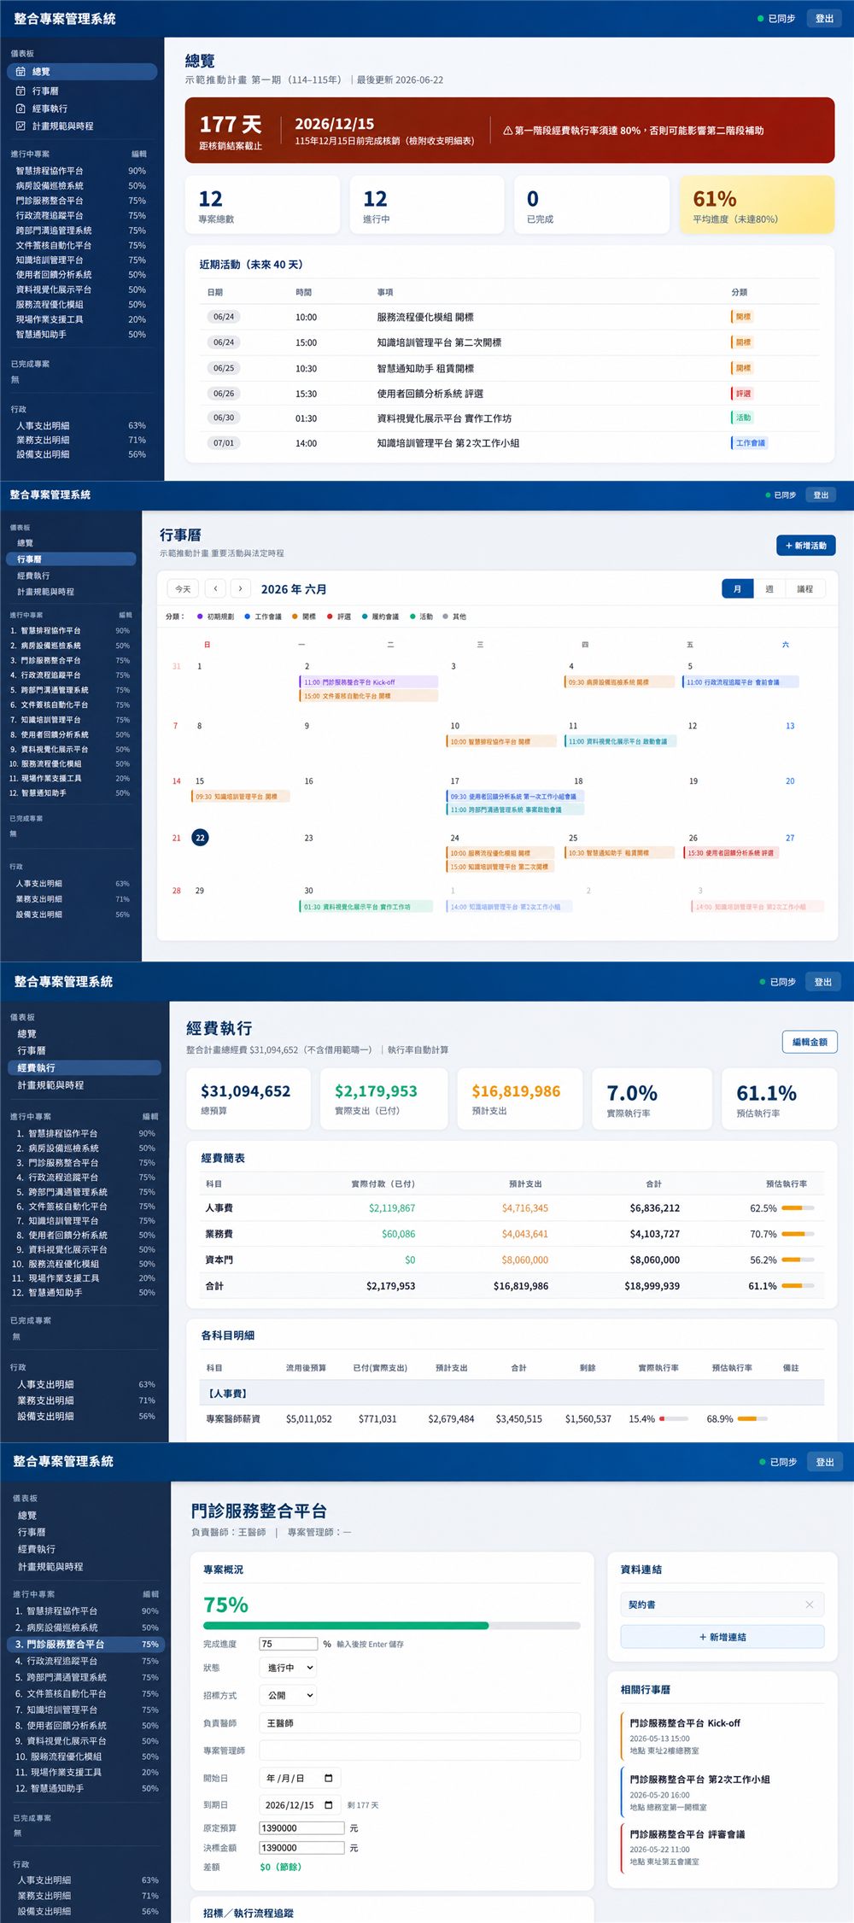The image size is (854, 1923).
Task: Open date picker icon for 到期日 field
Action: click(x=329, y=1805)
